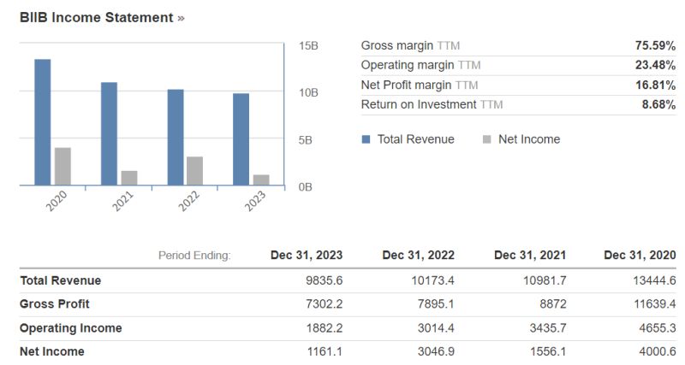Screen dimensions: 685x365
Task: Click the 1882.2 operating income cell
Action: [x=325, y=328]
